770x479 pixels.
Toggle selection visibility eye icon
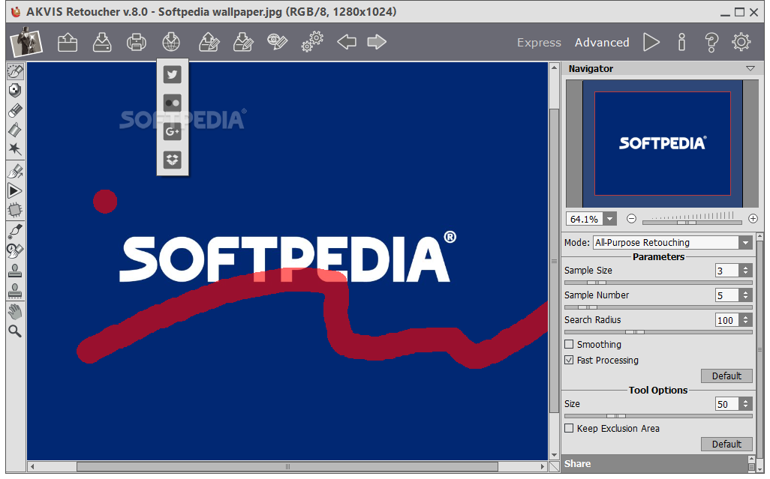[x=277, y=42]
